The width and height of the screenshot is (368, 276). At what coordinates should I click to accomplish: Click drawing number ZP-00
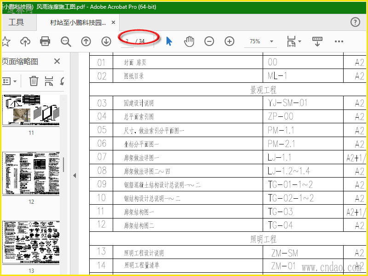click(x=281, y=116)
